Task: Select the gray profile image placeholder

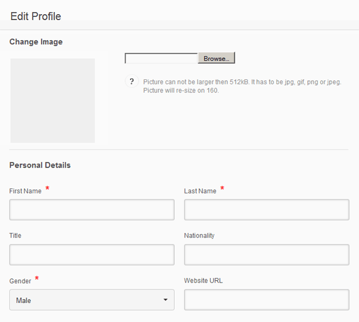Action: pyautogui.click(x=52, y=100)
